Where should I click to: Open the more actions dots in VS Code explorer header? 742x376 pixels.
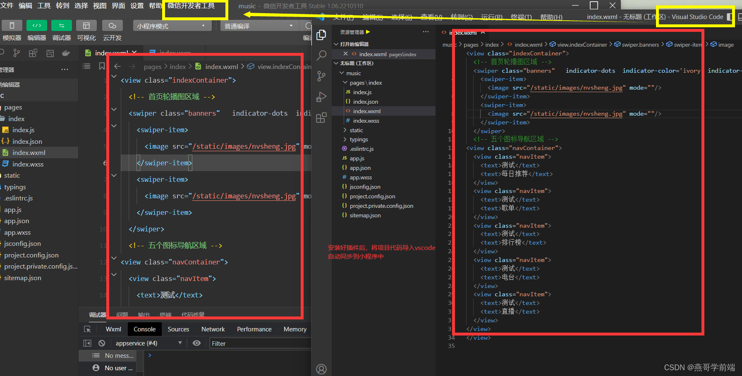click(x=426, y=32)
